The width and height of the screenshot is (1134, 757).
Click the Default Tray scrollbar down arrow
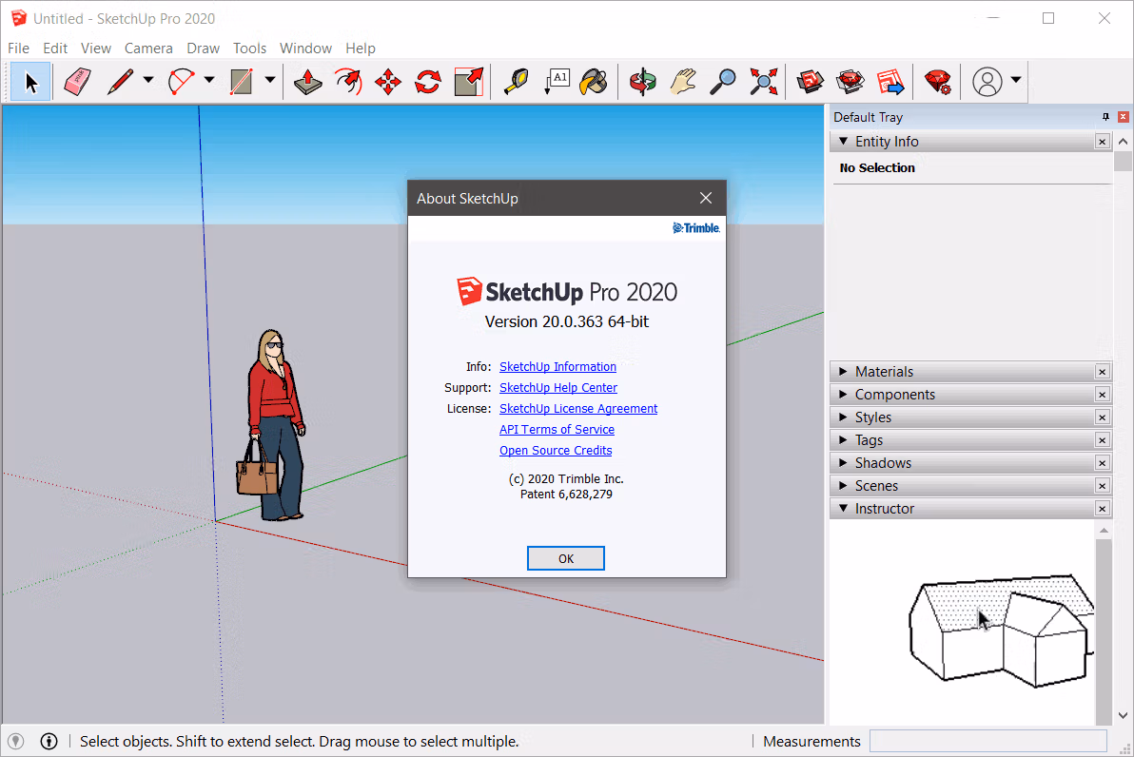[1124, 715]
